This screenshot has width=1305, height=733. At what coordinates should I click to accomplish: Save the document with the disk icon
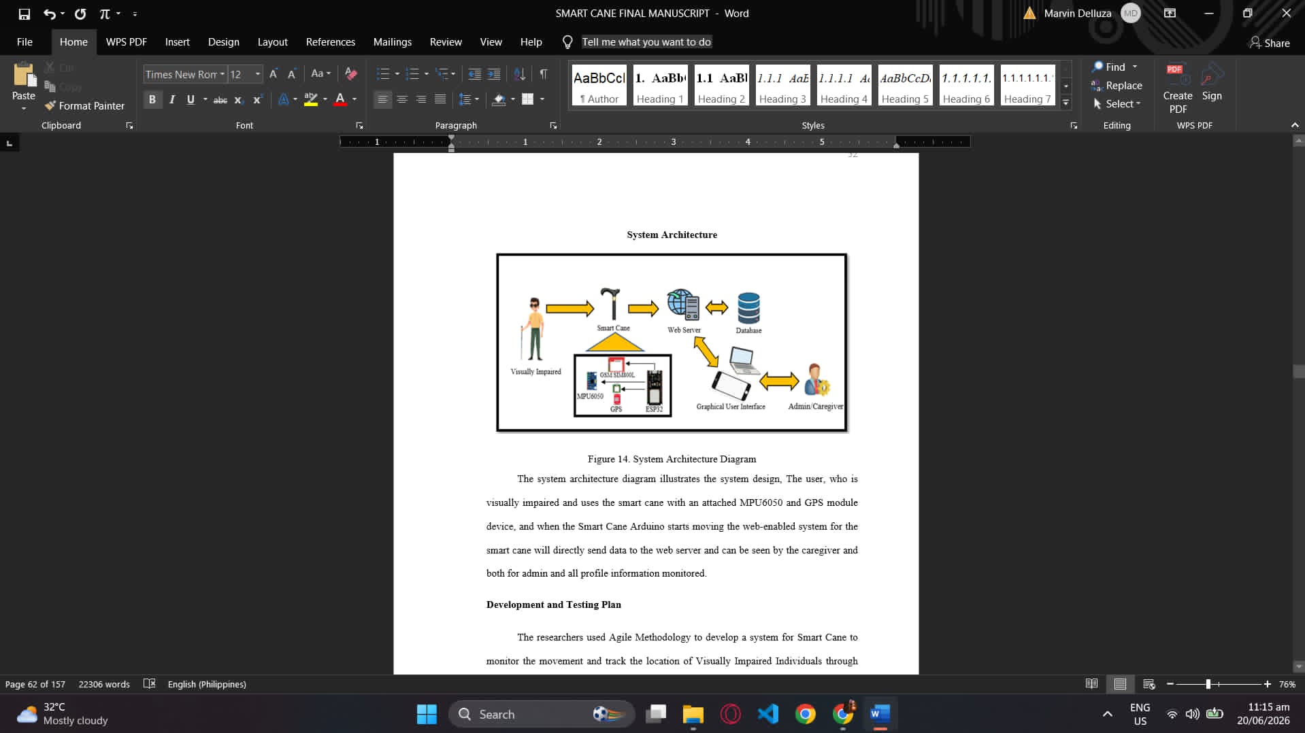tap(24, 14)
